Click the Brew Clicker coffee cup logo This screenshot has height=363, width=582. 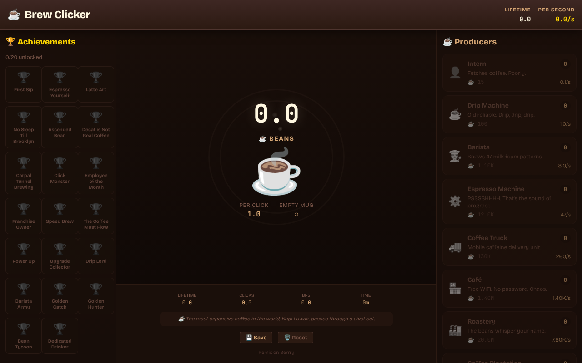pos(14,14)
